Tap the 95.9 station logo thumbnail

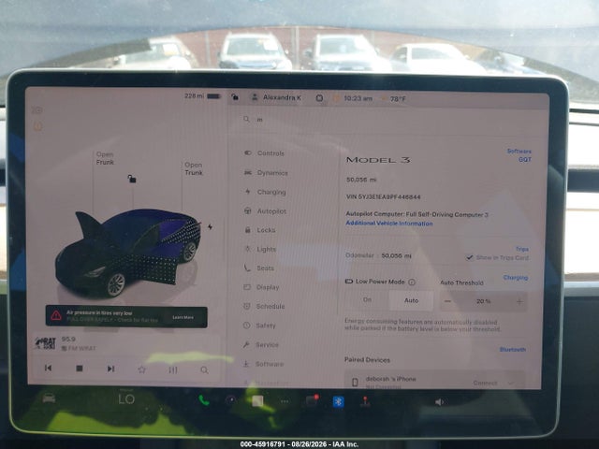tap(46, 343)
